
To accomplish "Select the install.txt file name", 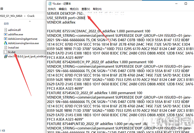I will 13,48.
